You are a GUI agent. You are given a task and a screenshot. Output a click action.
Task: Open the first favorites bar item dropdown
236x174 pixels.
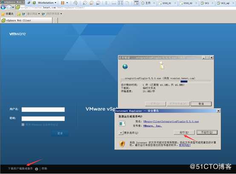coord(39,14)
